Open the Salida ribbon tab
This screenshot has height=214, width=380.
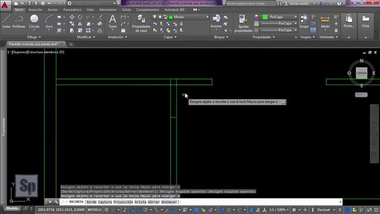(126, 10)
